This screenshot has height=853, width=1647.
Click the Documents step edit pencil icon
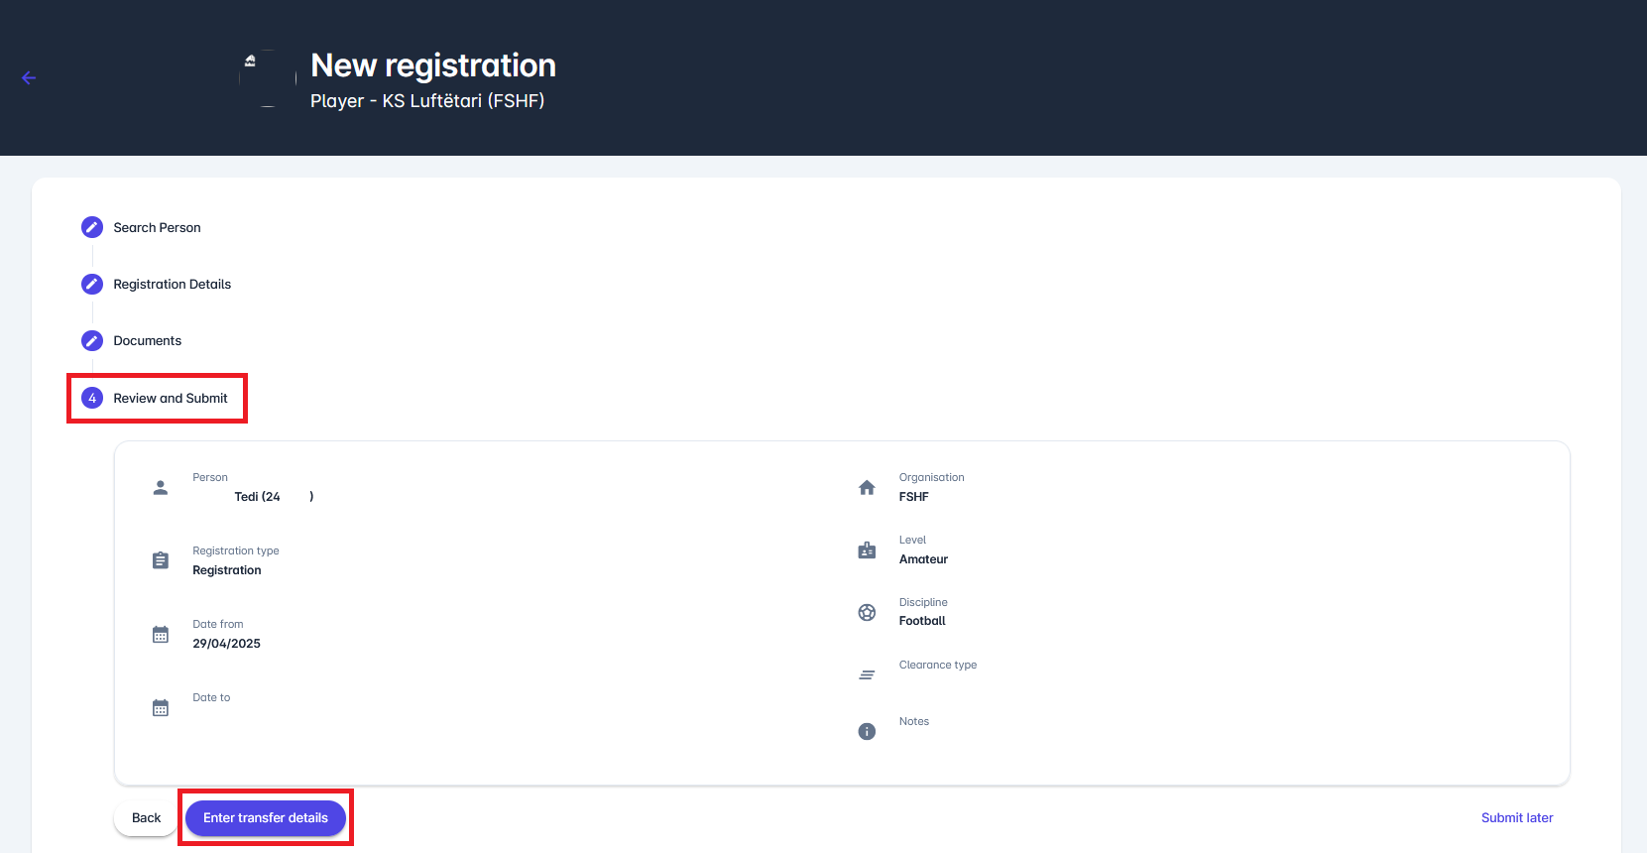click(x=92, y=341)
